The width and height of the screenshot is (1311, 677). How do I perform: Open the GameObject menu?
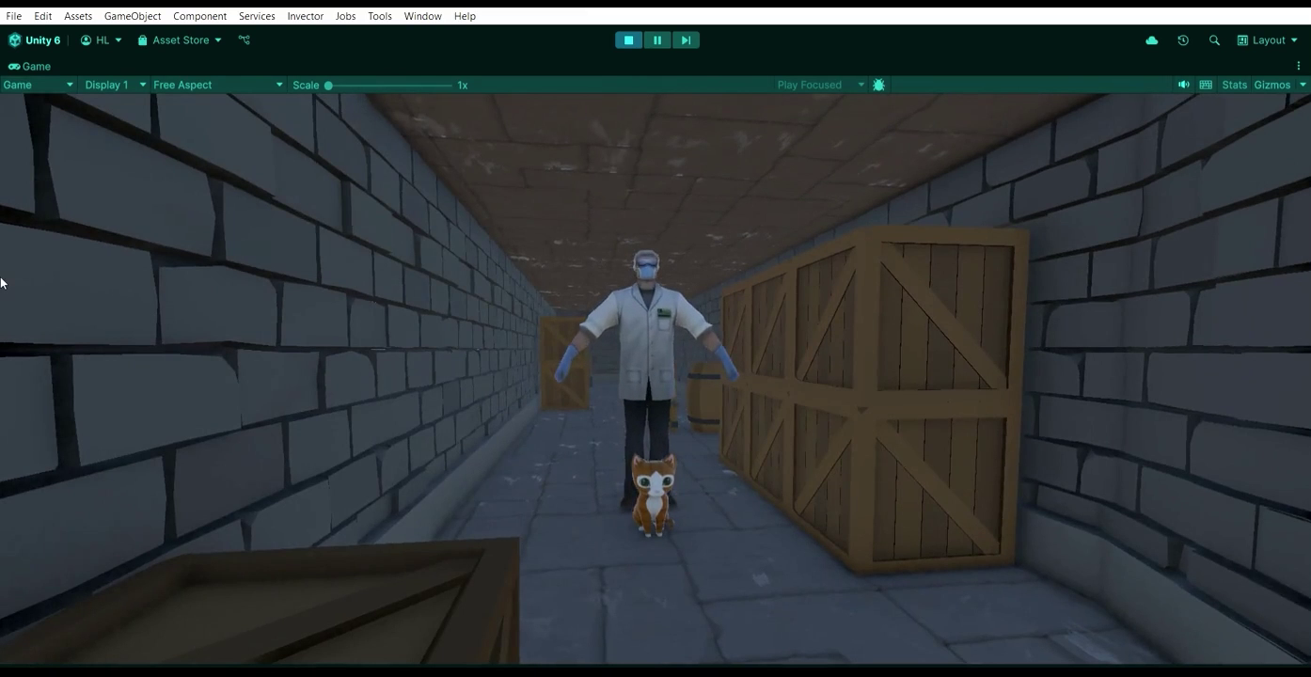(x=133, y=16)
